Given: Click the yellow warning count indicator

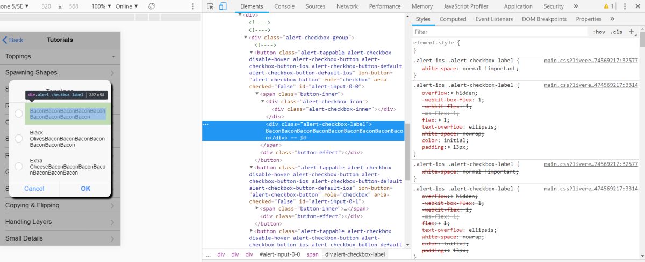Looking at the screenshot, I should pyautogui.click(x=608, y=6).
